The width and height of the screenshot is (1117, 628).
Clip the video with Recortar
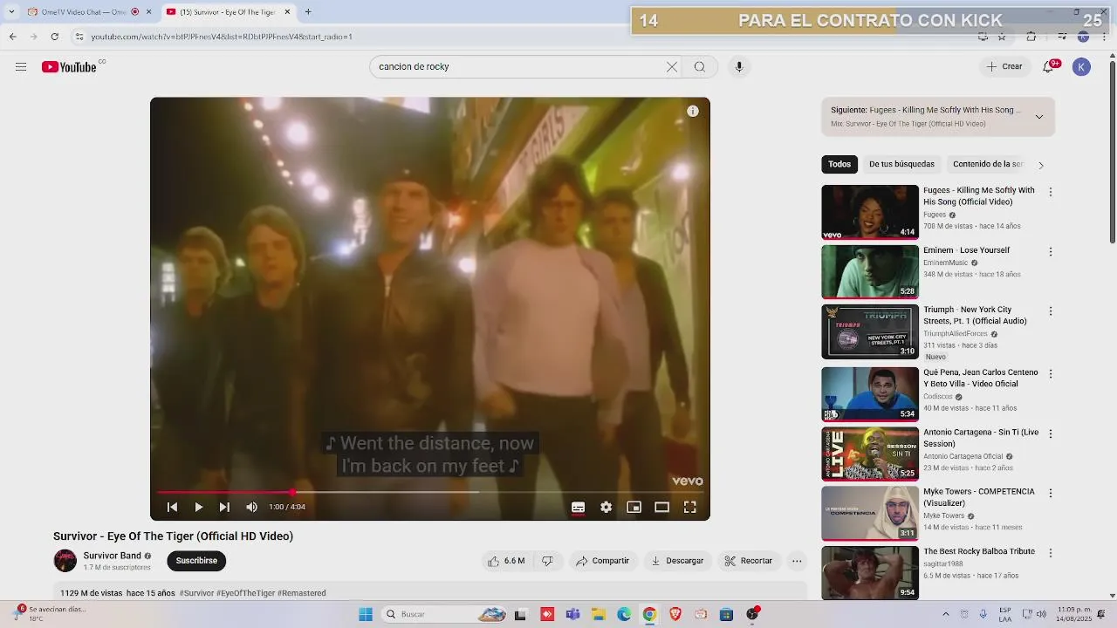tap(749, 561)
